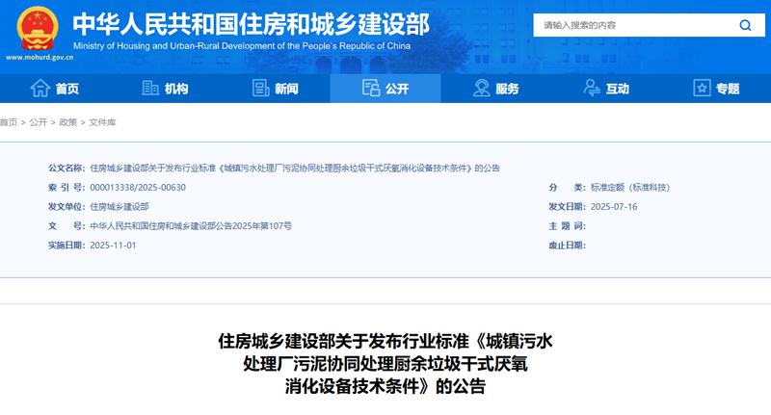Click the home icon beside 首页
Image resolution: width=771 pixels, height=415 pixels.
pos(40,89)
